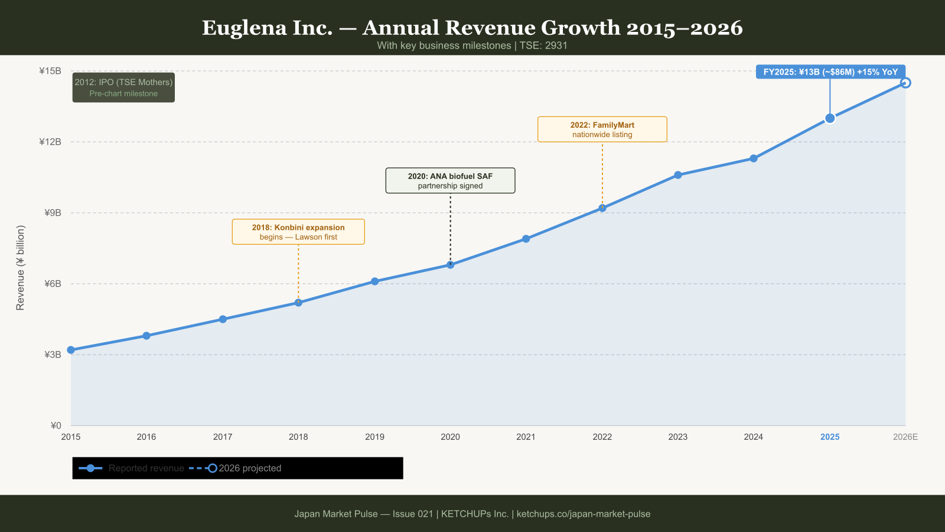
Task: Toggle the Reported revenue legend entry
Action: pyautogui.click(x=132, y=468)
